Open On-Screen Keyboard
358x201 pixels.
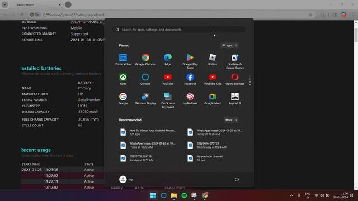pyautogui.click(x=168, y=100)
